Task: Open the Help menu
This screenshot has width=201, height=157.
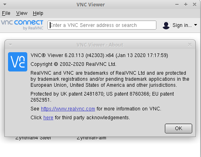Action: [x=38, y=13]
